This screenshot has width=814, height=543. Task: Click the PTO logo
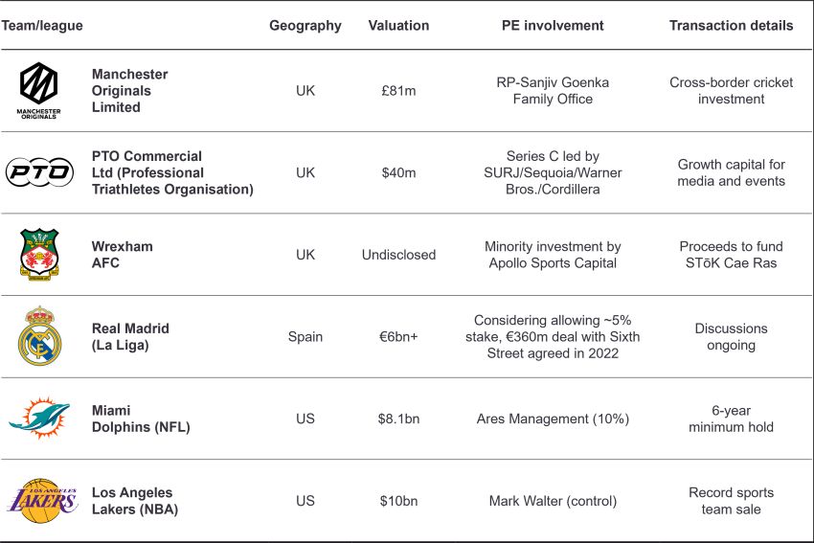[39, 172]
